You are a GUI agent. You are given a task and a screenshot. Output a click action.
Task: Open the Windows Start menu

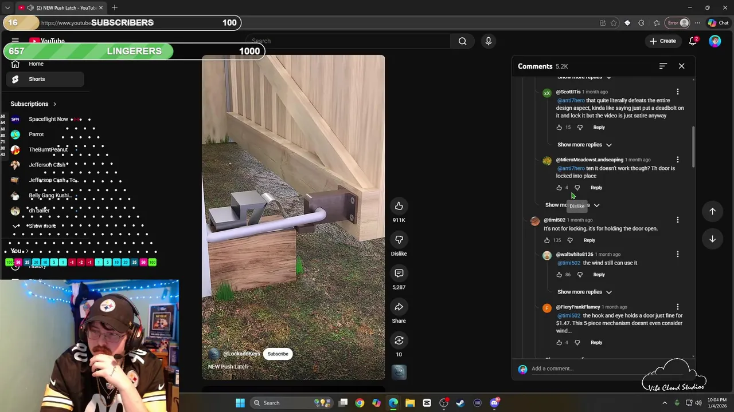[240, 403]
